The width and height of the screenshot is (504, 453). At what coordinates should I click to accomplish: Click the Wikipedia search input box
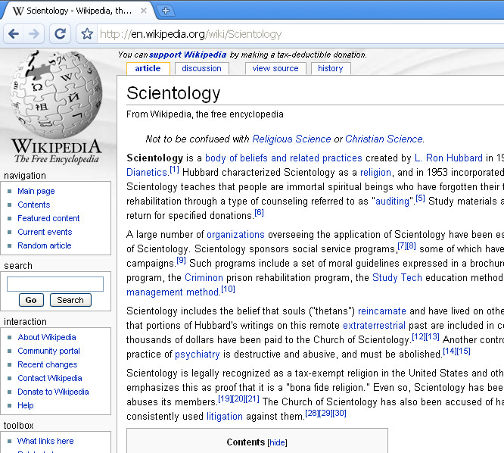[55, 284]
